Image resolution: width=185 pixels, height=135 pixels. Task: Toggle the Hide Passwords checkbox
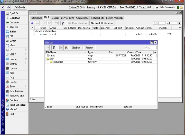click(157, 7)
